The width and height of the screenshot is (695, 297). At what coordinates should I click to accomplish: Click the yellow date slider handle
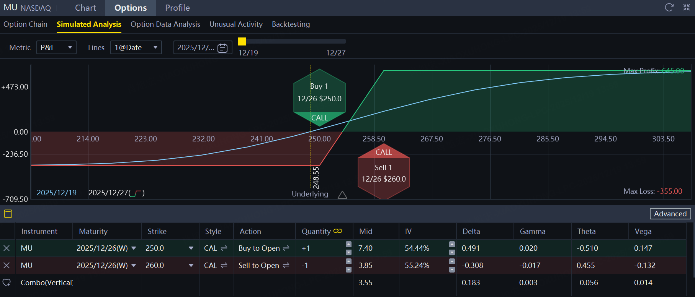242,41
